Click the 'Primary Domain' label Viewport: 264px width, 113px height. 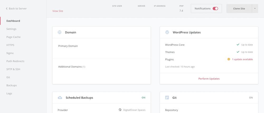(x=68, y=46)
